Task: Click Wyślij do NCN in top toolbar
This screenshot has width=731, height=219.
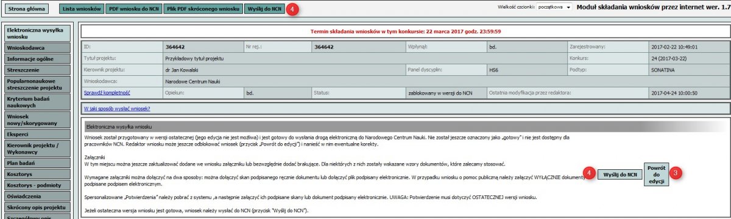Action: coord(265,9)
